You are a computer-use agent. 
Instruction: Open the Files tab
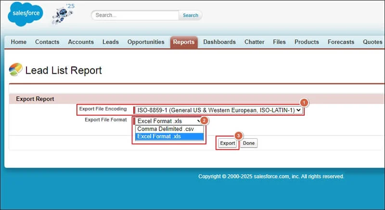click(x=279, y=42)
